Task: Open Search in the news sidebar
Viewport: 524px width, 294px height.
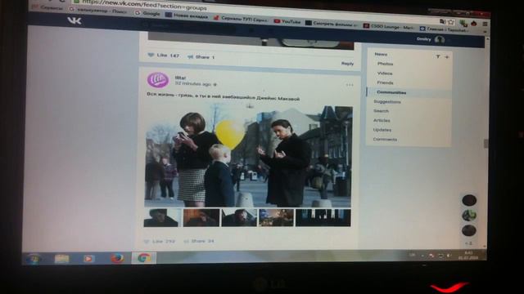Action: coord(381,111)
